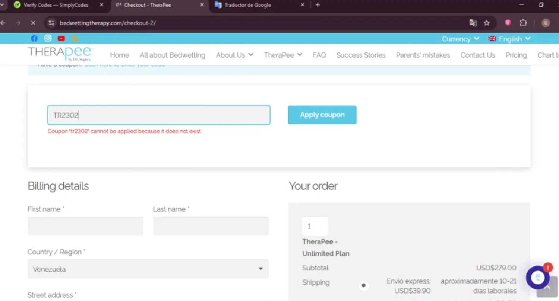Click the USD$279.00 subtotal value
The image size is (559, 301).
(496, 268)
